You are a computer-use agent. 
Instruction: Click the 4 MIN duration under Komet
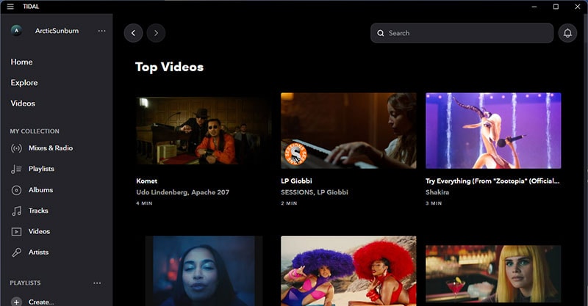[144, 203]
